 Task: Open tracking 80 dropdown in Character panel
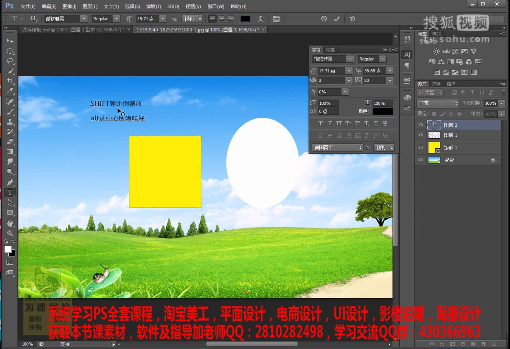390,80
